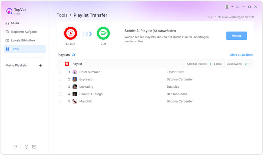263x155 pixels.
Task: Click Meine Playlists label
Action: point(16,65)
